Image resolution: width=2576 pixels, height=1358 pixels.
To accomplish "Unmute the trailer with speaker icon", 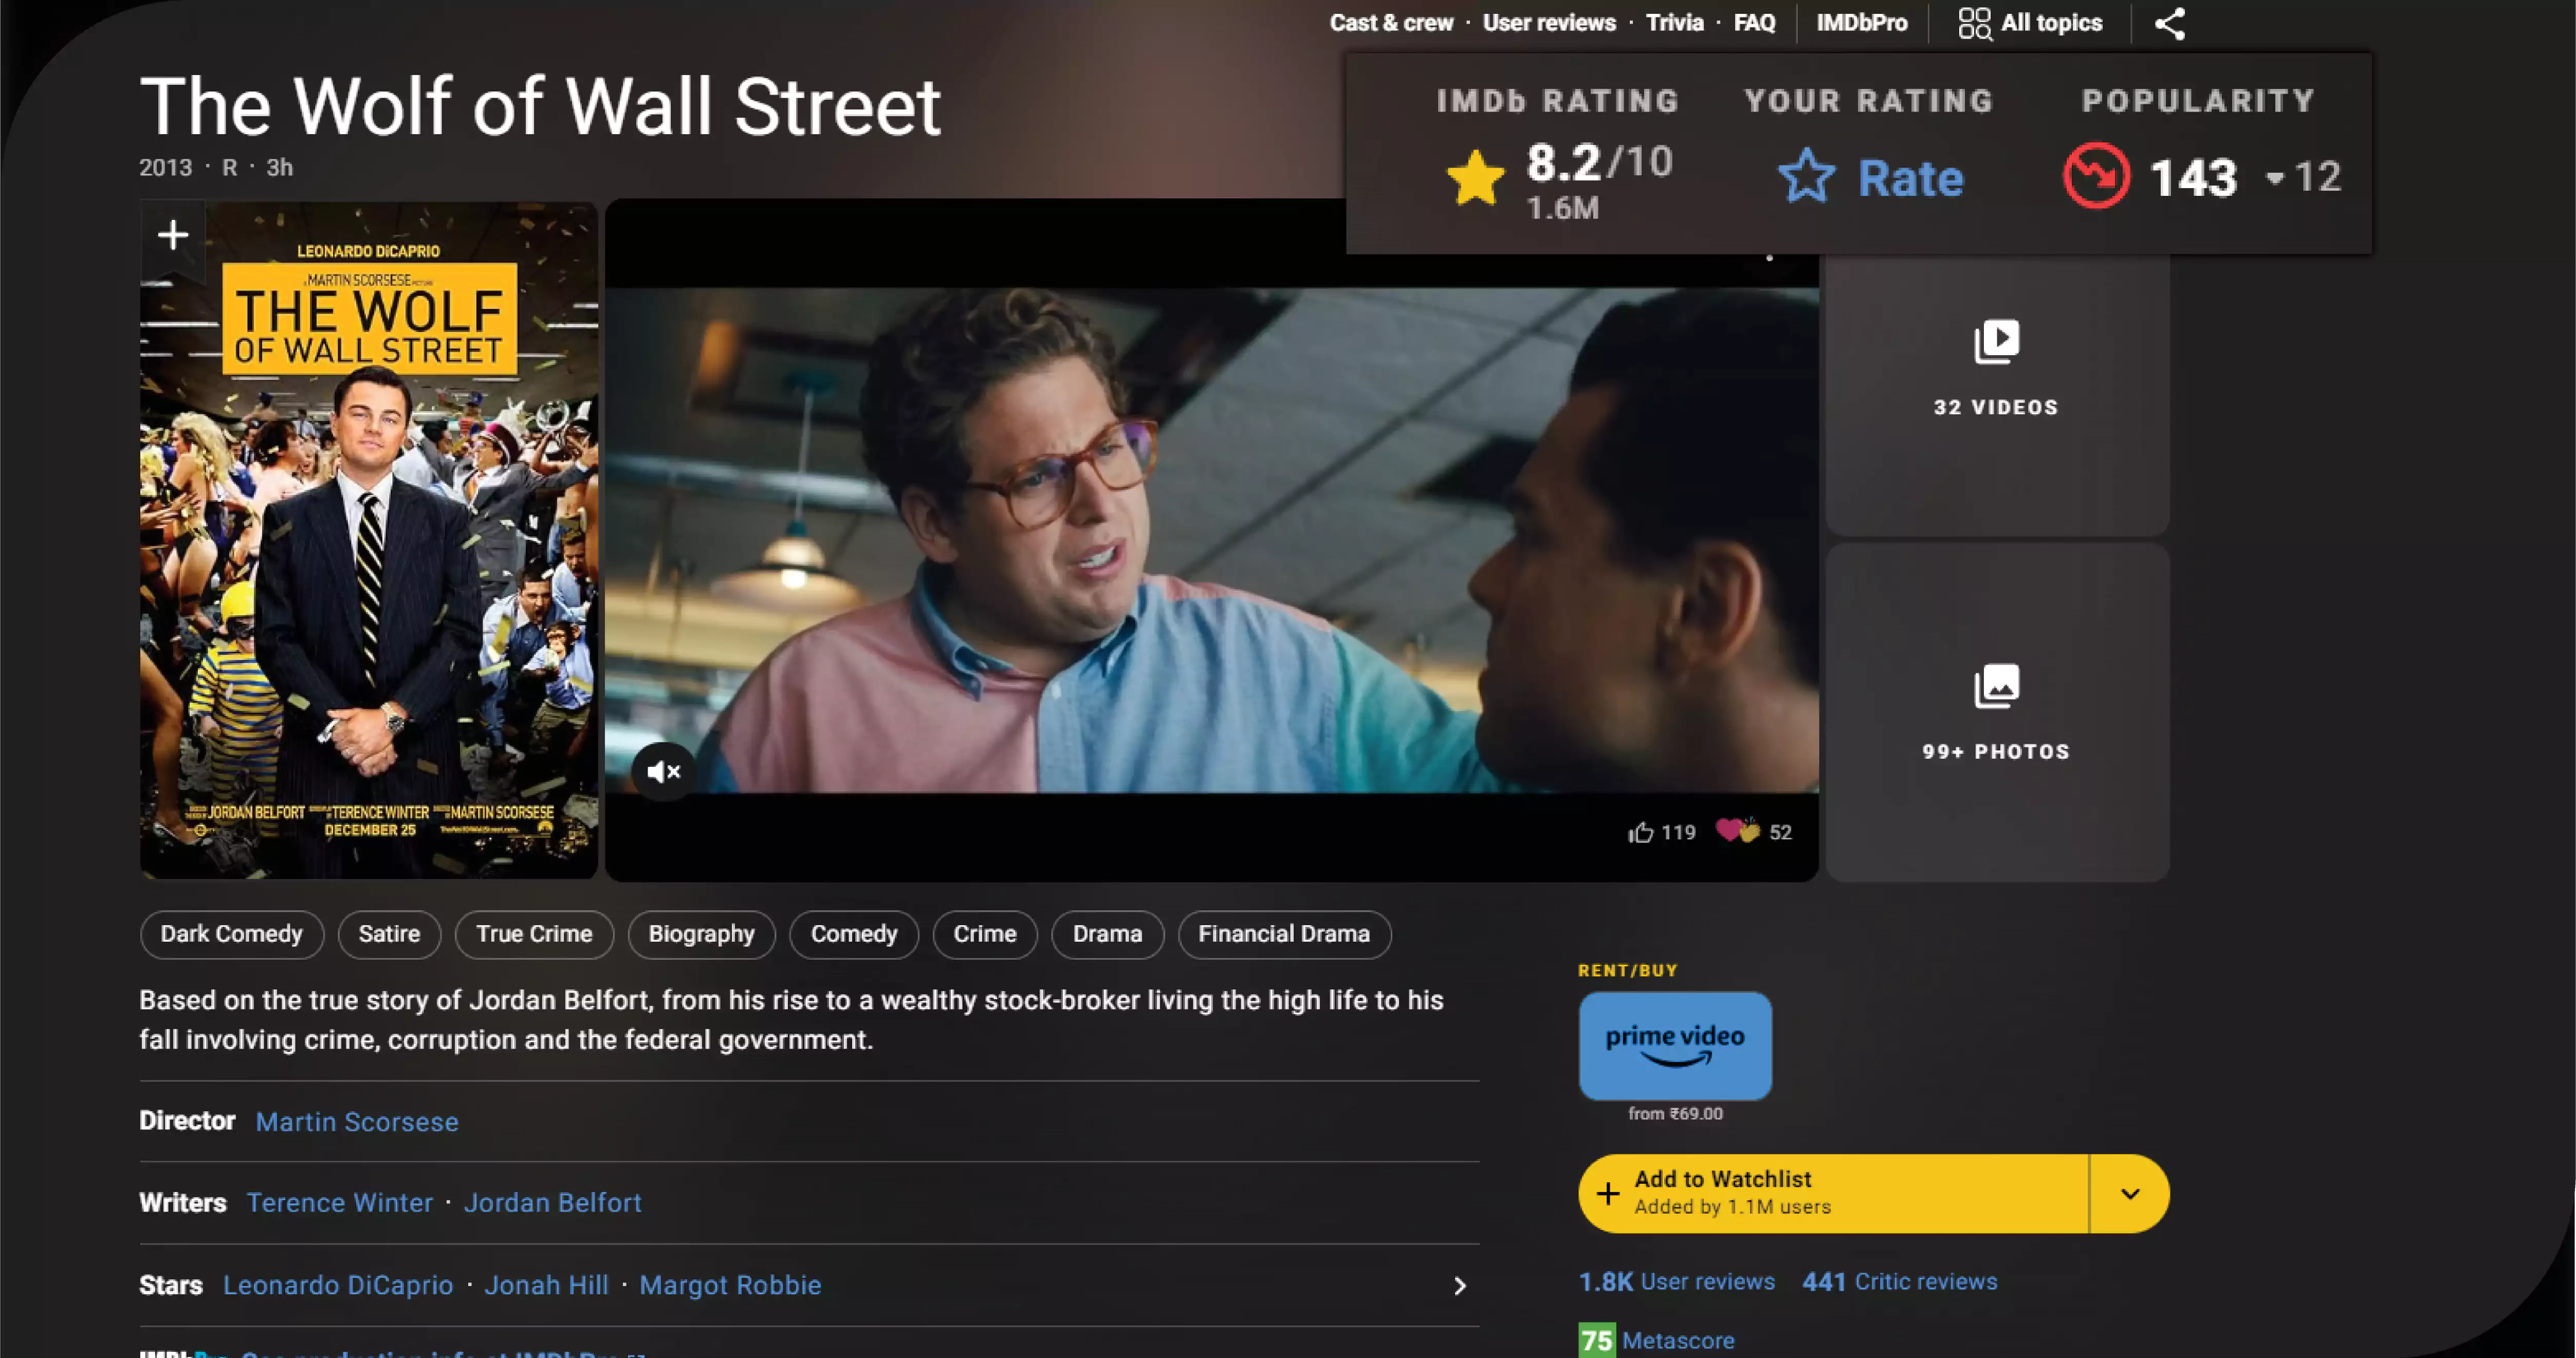I will pyautogui.click(x=663, y=771).
